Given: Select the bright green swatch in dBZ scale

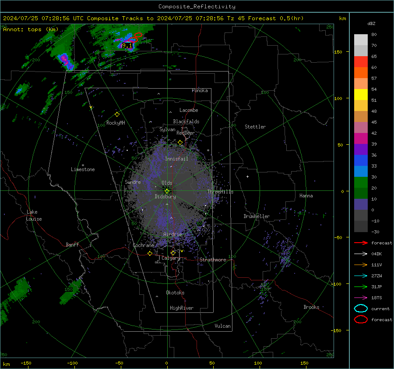Looking at the screenshot, I should pyautogui.click(x=361, y=183).
